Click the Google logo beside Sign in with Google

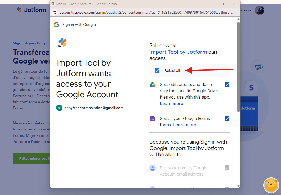point(57,25)
